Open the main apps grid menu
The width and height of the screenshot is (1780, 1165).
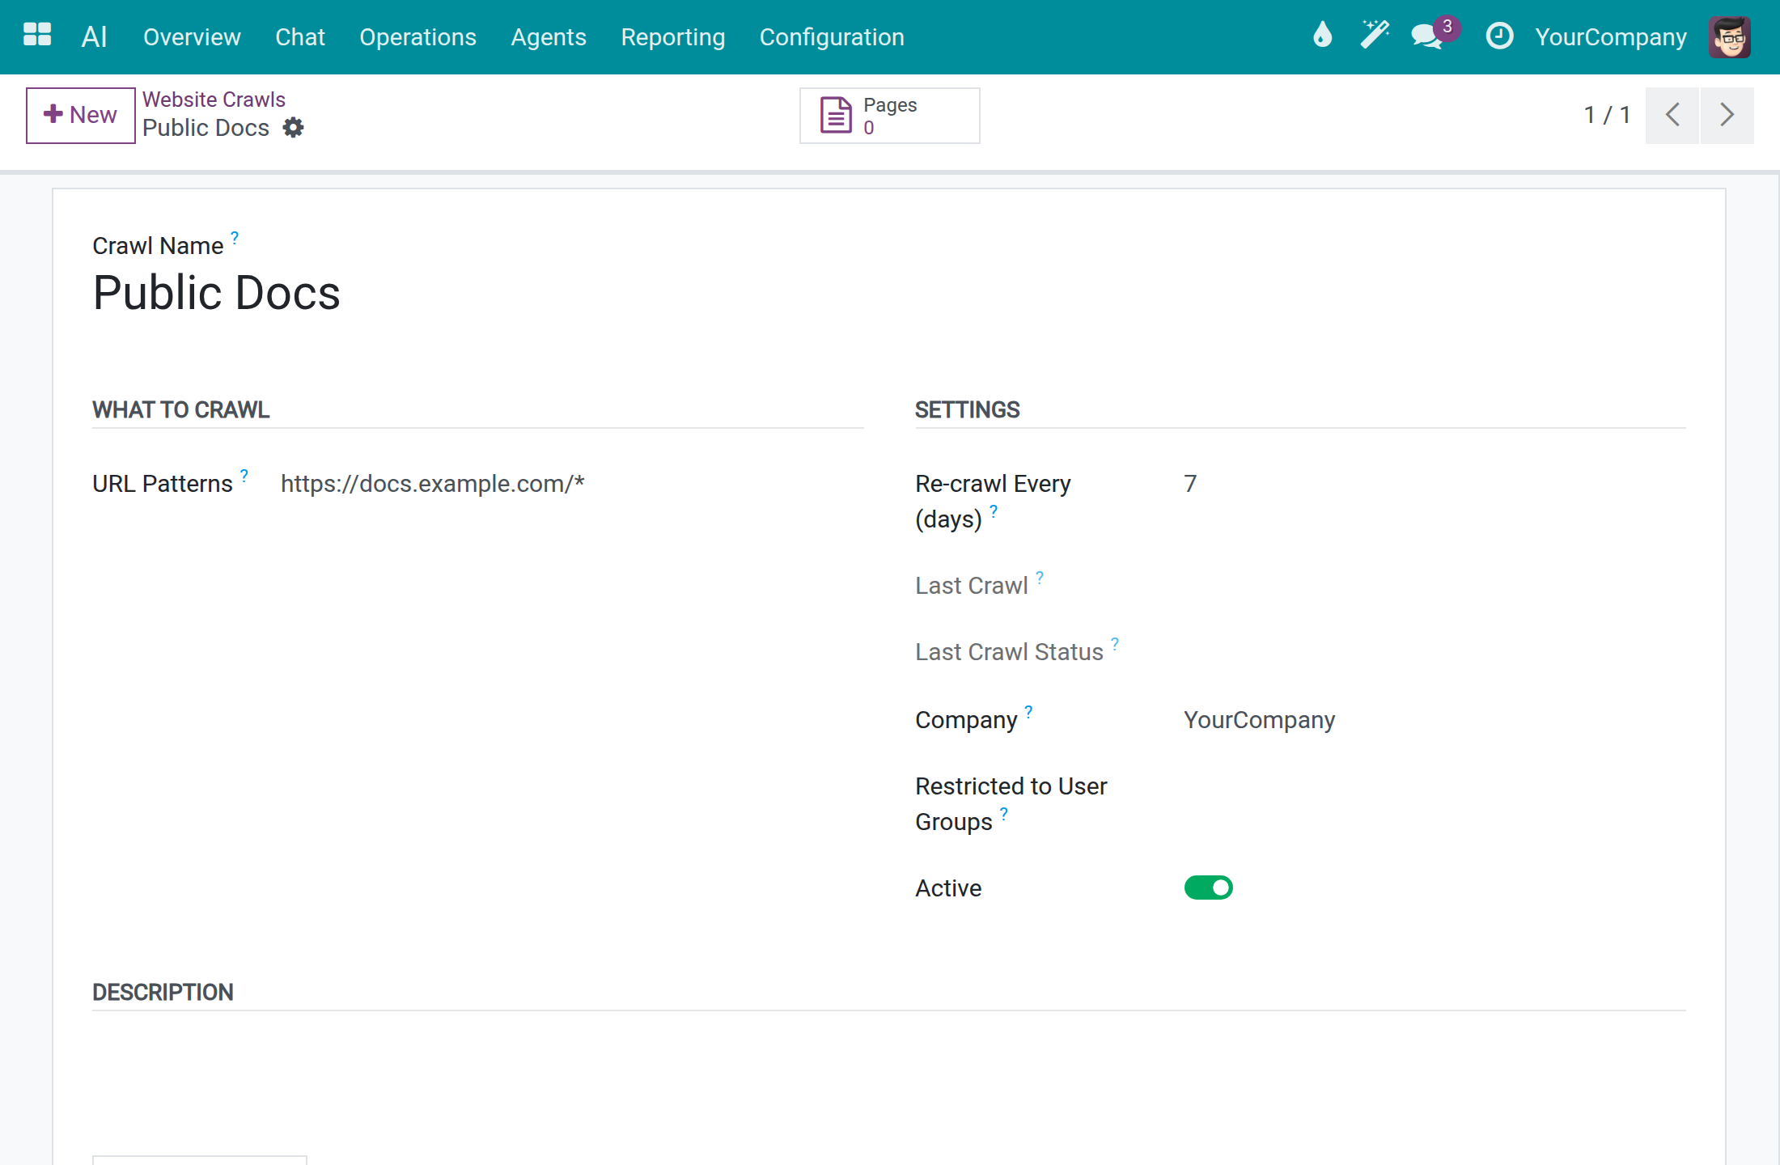click(37, 35)
